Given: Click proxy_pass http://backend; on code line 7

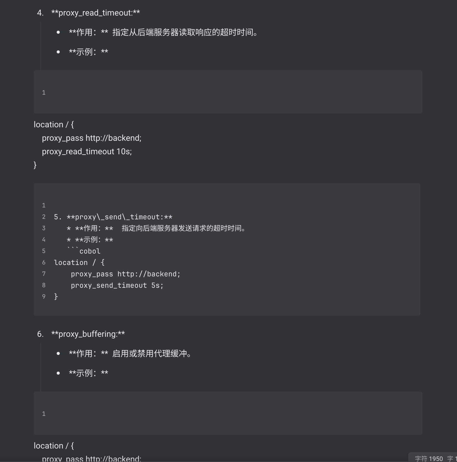Looking at the screenshot, I should click(126, 274).
